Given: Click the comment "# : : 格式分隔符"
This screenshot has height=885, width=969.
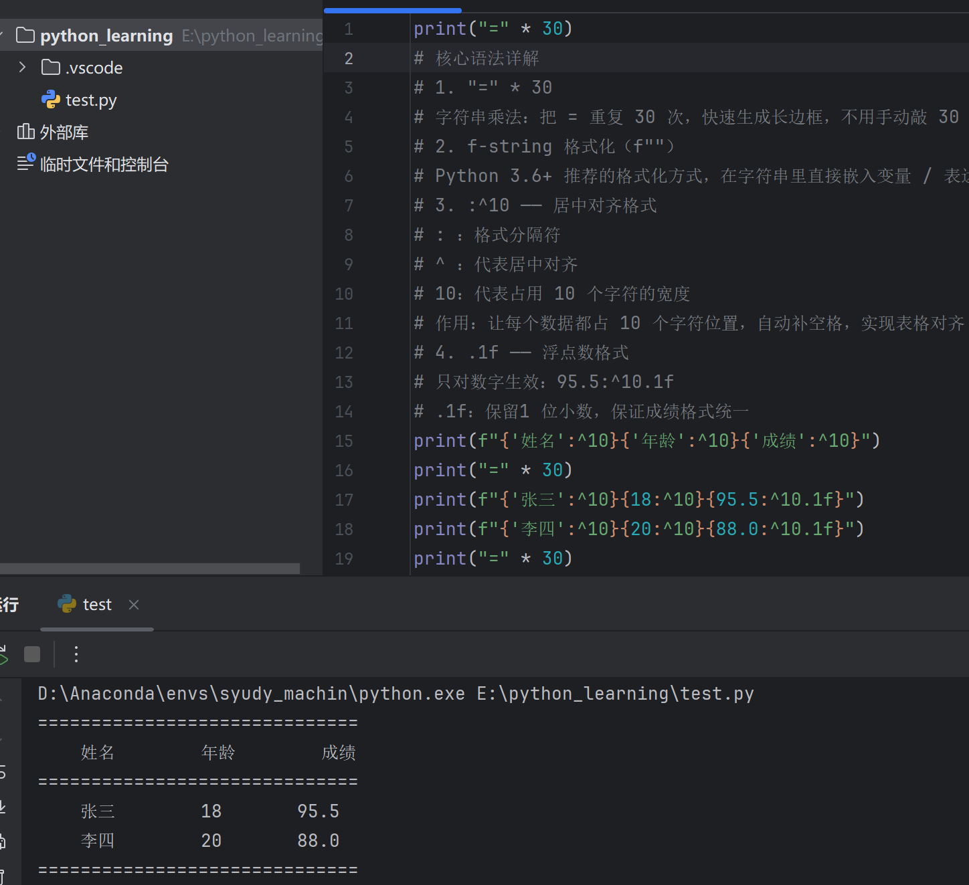Looking at the screenshot, I should pos(487,235).
